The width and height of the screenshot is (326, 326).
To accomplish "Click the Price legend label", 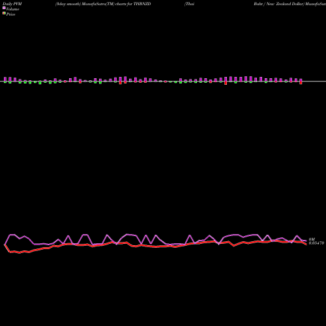I will pos(10,14).
